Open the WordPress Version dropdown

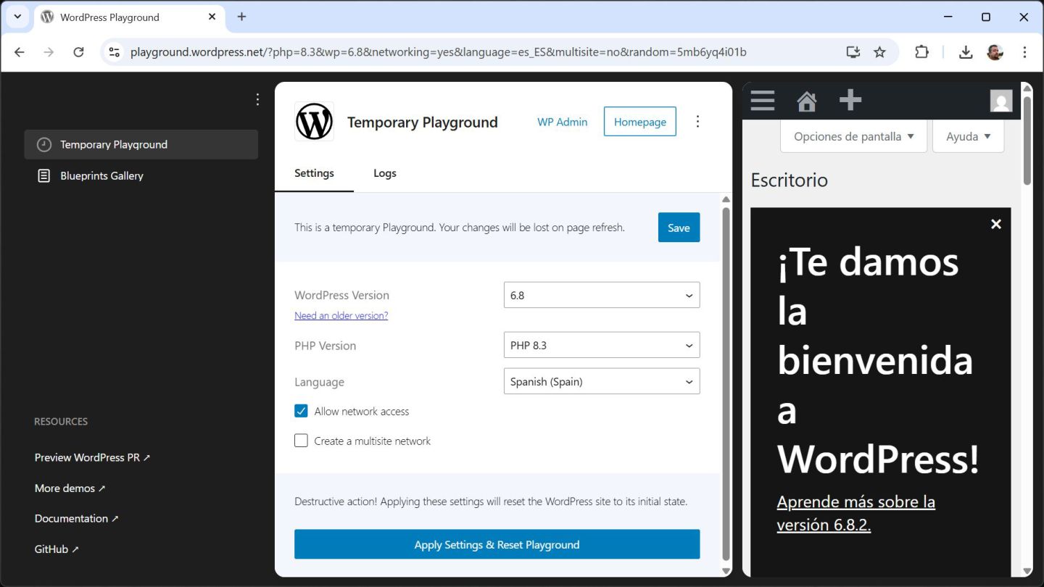click(602, 295)
